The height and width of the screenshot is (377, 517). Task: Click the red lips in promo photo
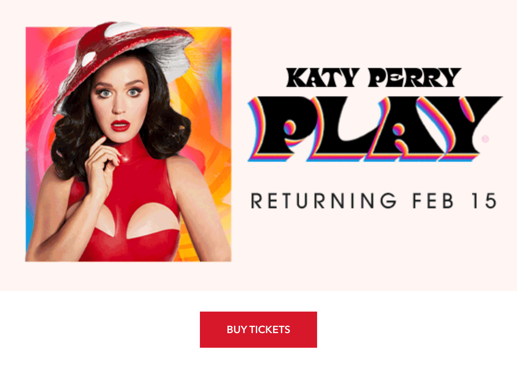[x=120, y=125]
